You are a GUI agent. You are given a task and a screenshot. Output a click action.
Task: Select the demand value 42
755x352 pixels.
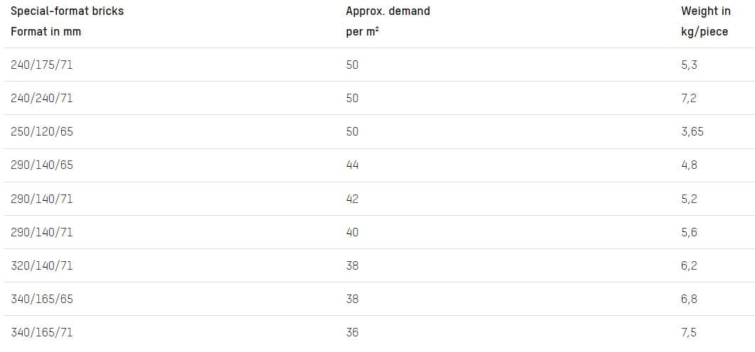[352, 199]
